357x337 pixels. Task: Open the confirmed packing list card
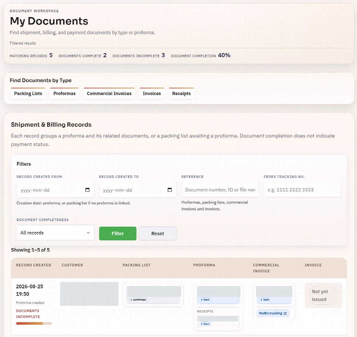[153, 295]
